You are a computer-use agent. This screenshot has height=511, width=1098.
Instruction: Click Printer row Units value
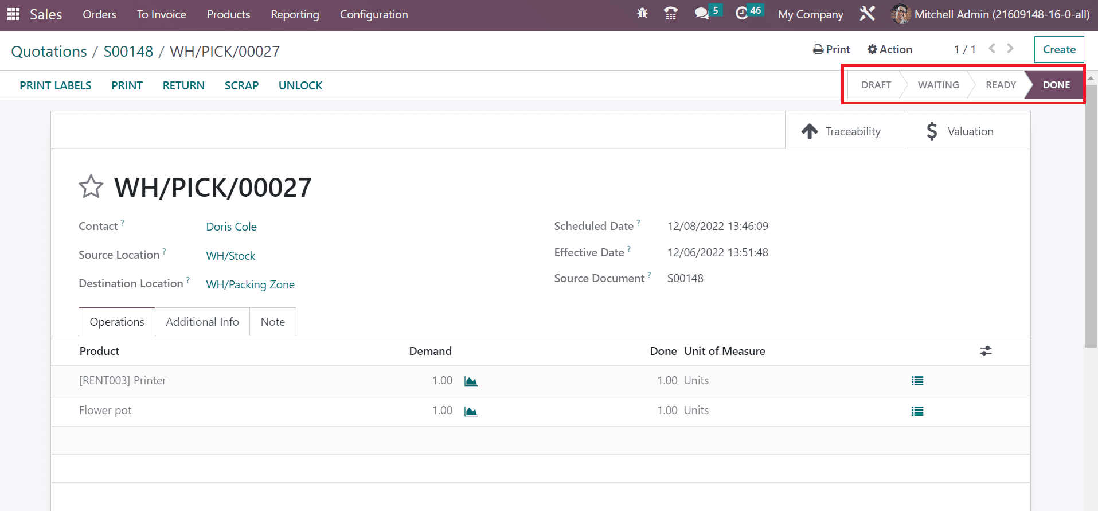(x=696, y=380)
